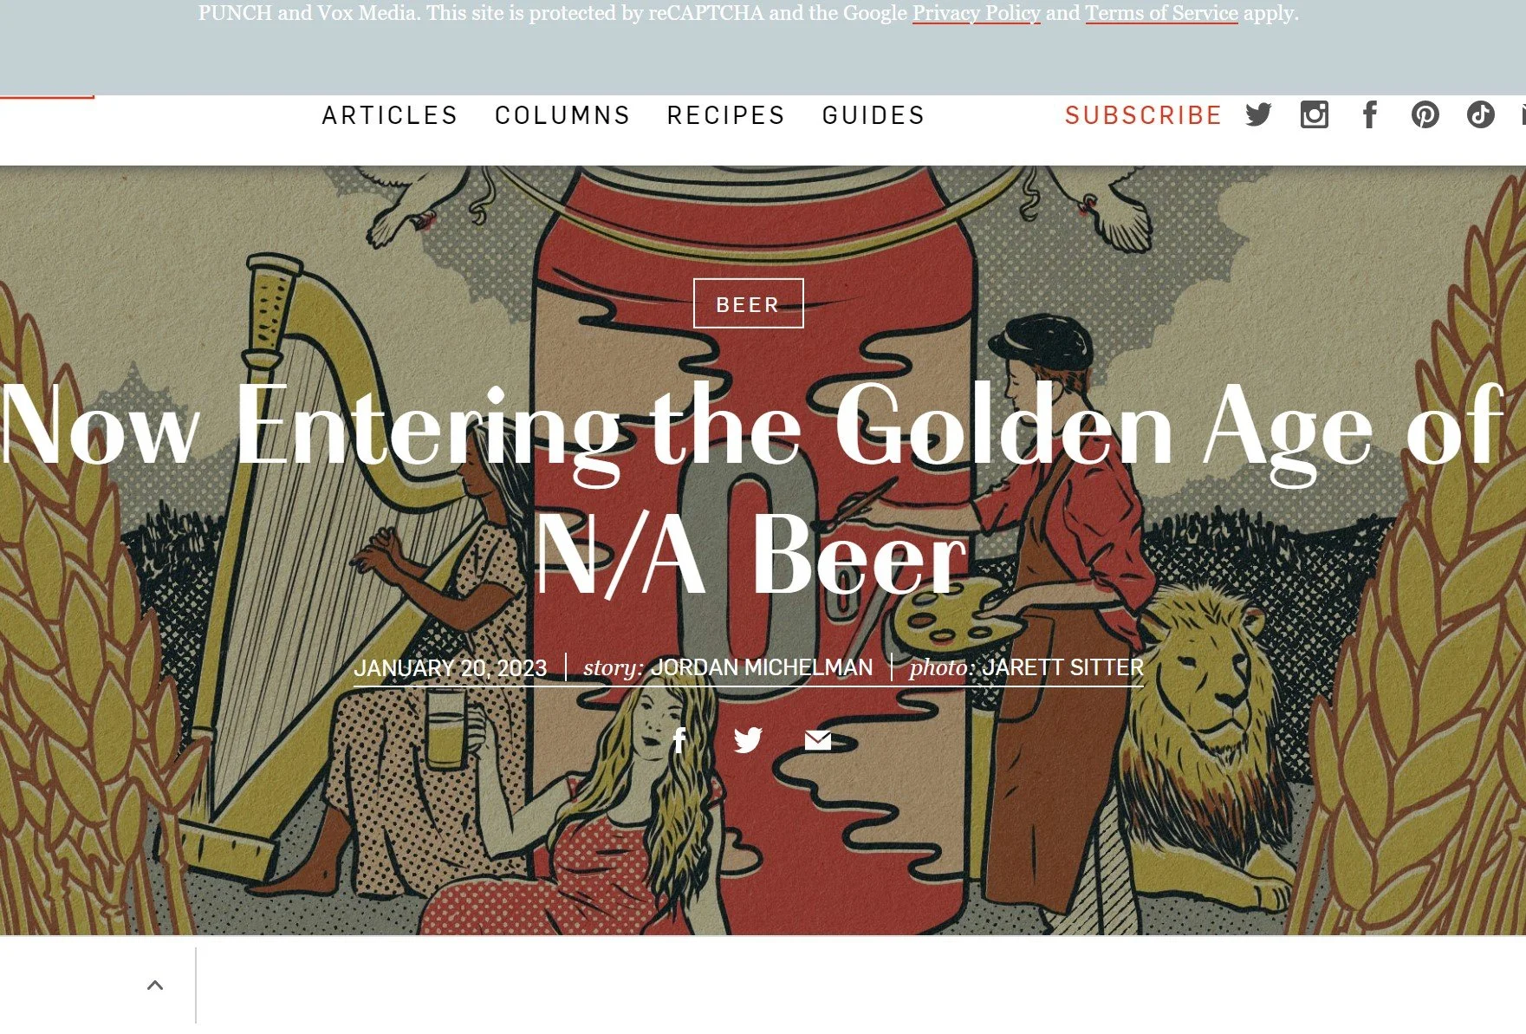Share article via email envelope icon
This screenshot has width=1526, height=1034.
pos(818,739)
